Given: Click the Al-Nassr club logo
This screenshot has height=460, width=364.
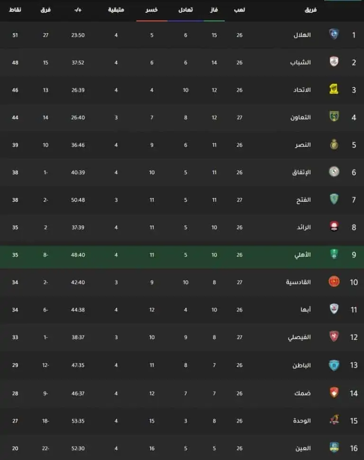Looking at the screenshot, I should [x=334, y=144].
